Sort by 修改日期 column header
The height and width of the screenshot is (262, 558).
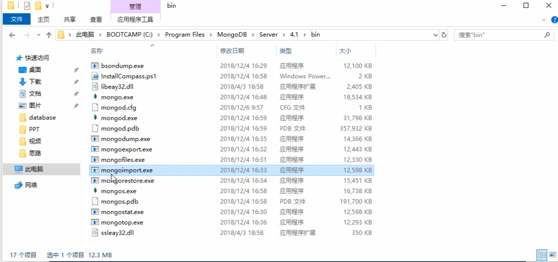pos(232,51)
